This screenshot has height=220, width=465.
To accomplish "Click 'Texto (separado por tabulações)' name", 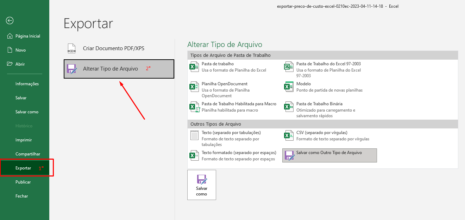I will click(231, 133).
